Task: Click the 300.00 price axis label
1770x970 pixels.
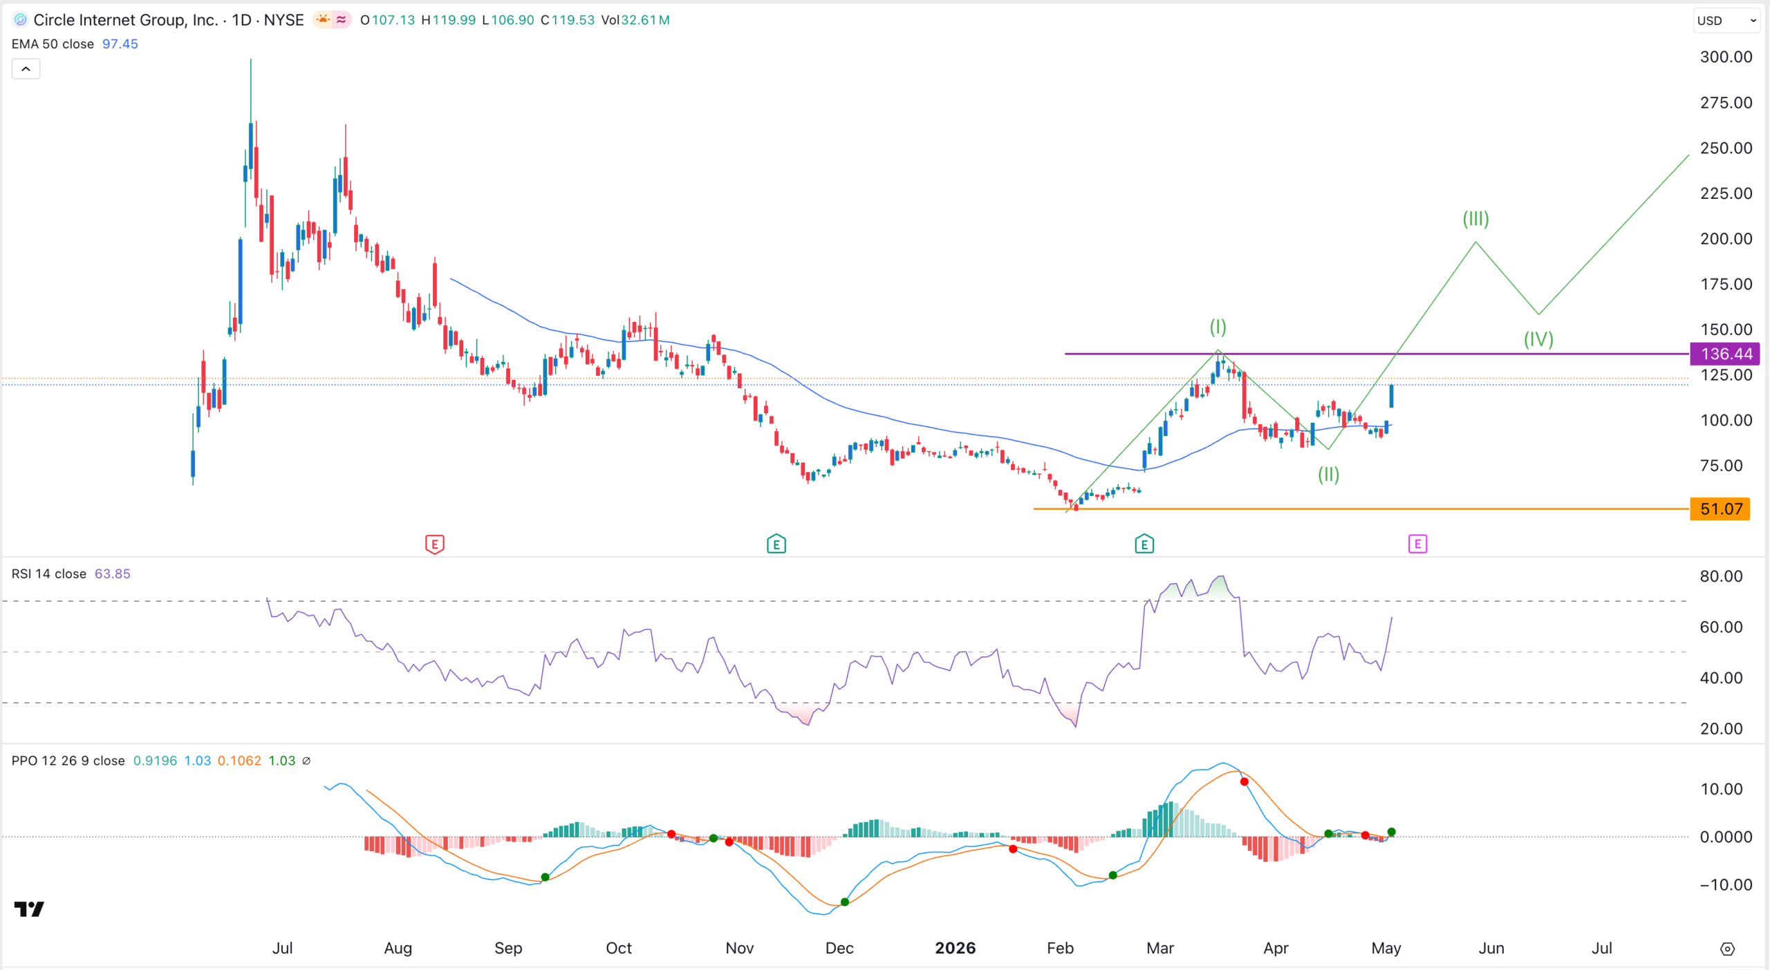Action: (x=1726, y=57)
